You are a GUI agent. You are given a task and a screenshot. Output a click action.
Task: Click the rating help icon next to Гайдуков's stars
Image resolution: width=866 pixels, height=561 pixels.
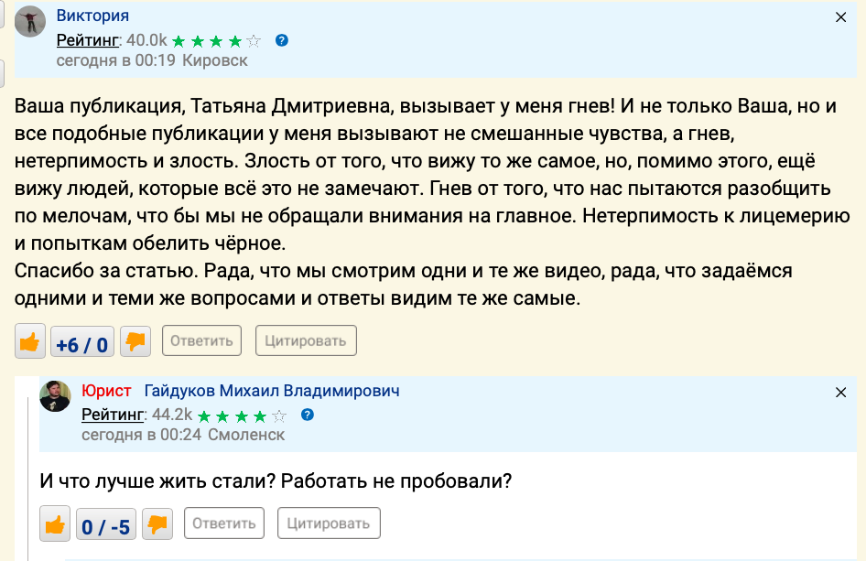point(308,415)
